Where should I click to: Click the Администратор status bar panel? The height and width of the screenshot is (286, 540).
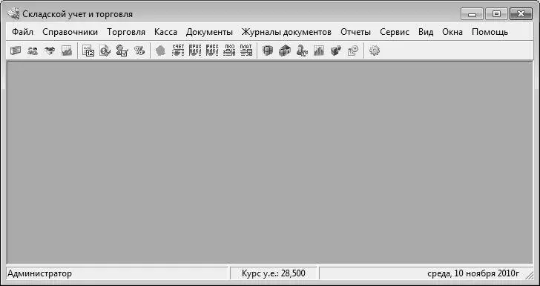[117, 273]
